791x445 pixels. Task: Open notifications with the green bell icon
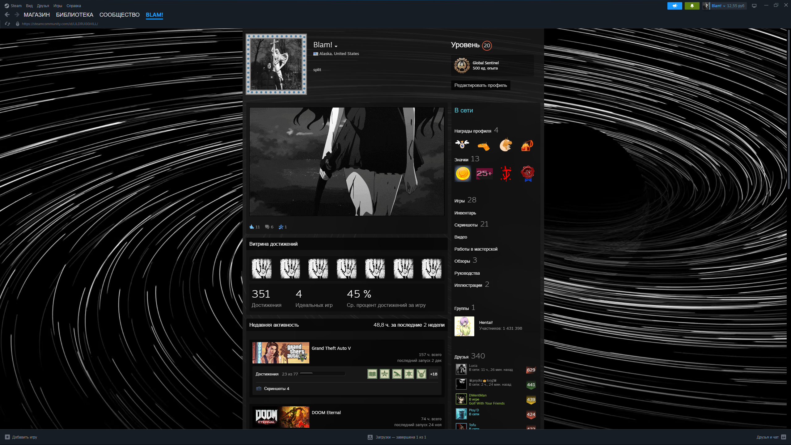[692, 6]
